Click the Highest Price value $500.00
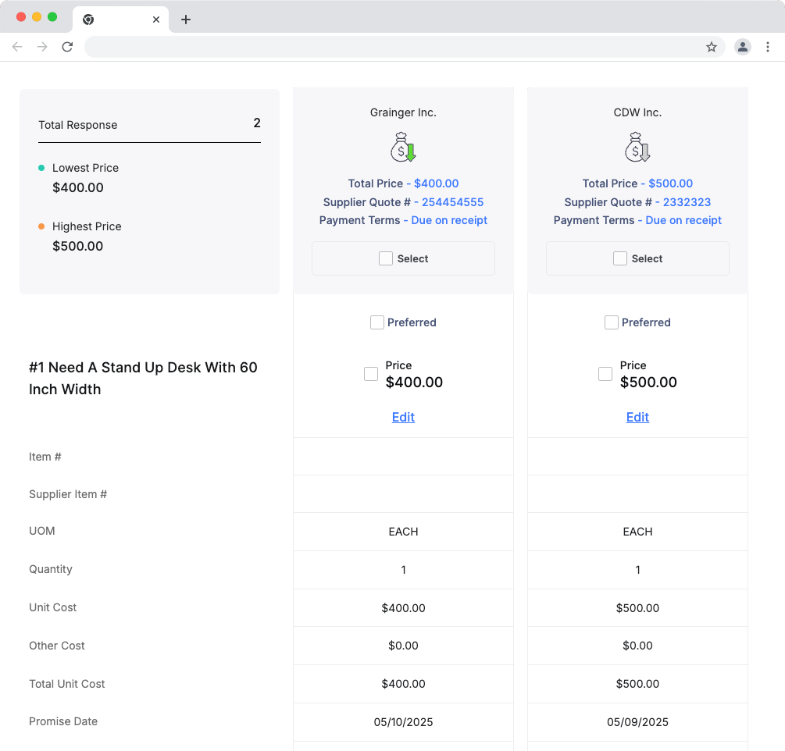The image size is (785, 751). tap(77, 246)
